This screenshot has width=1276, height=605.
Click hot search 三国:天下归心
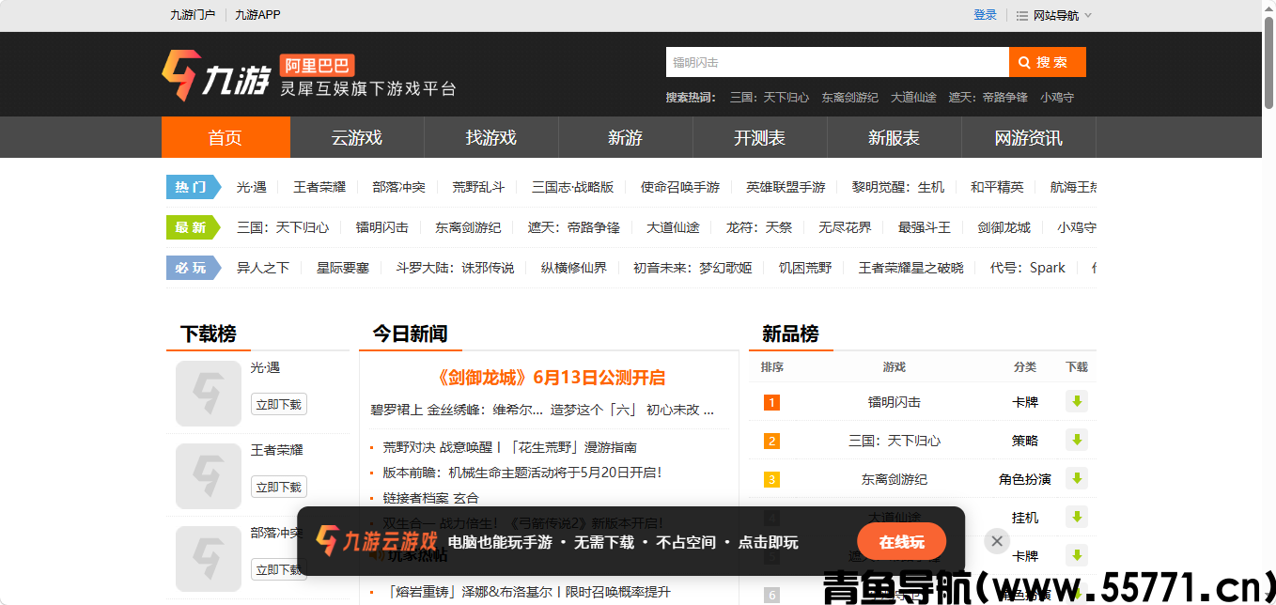click(x=770, y=97)
